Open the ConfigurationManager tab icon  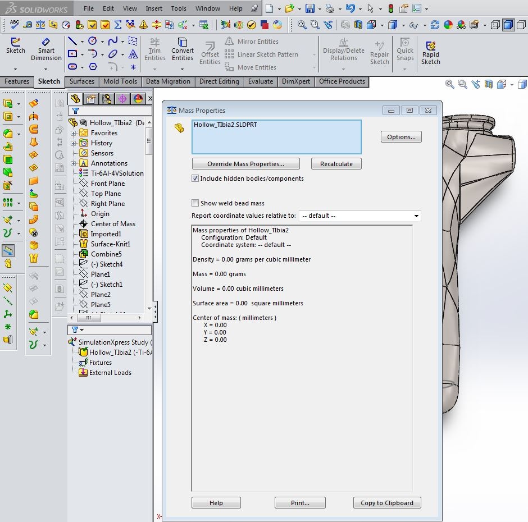(x=107, y=99)
